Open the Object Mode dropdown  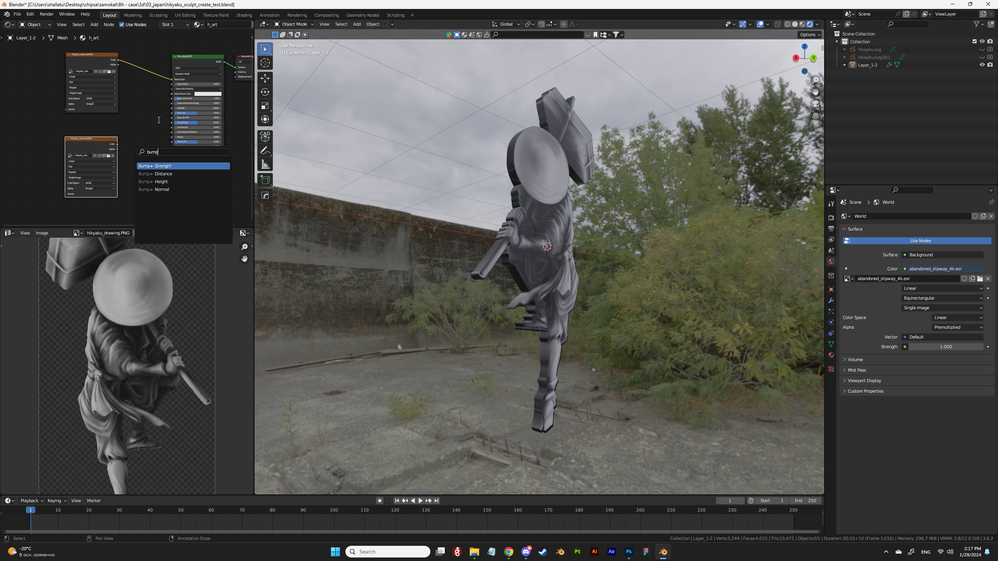click(294, 24)
